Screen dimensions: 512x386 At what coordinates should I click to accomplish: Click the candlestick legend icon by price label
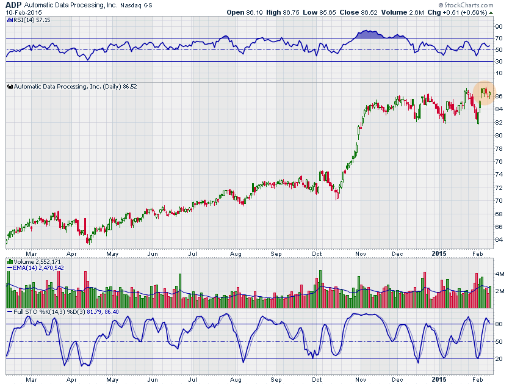10,87
